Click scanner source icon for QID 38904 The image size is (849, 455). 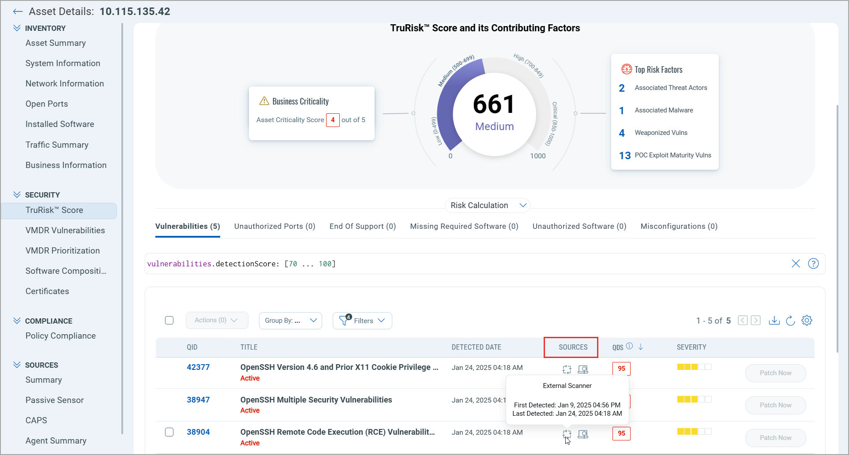567,434
